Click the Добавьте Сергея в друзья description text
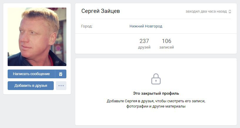 156,101
